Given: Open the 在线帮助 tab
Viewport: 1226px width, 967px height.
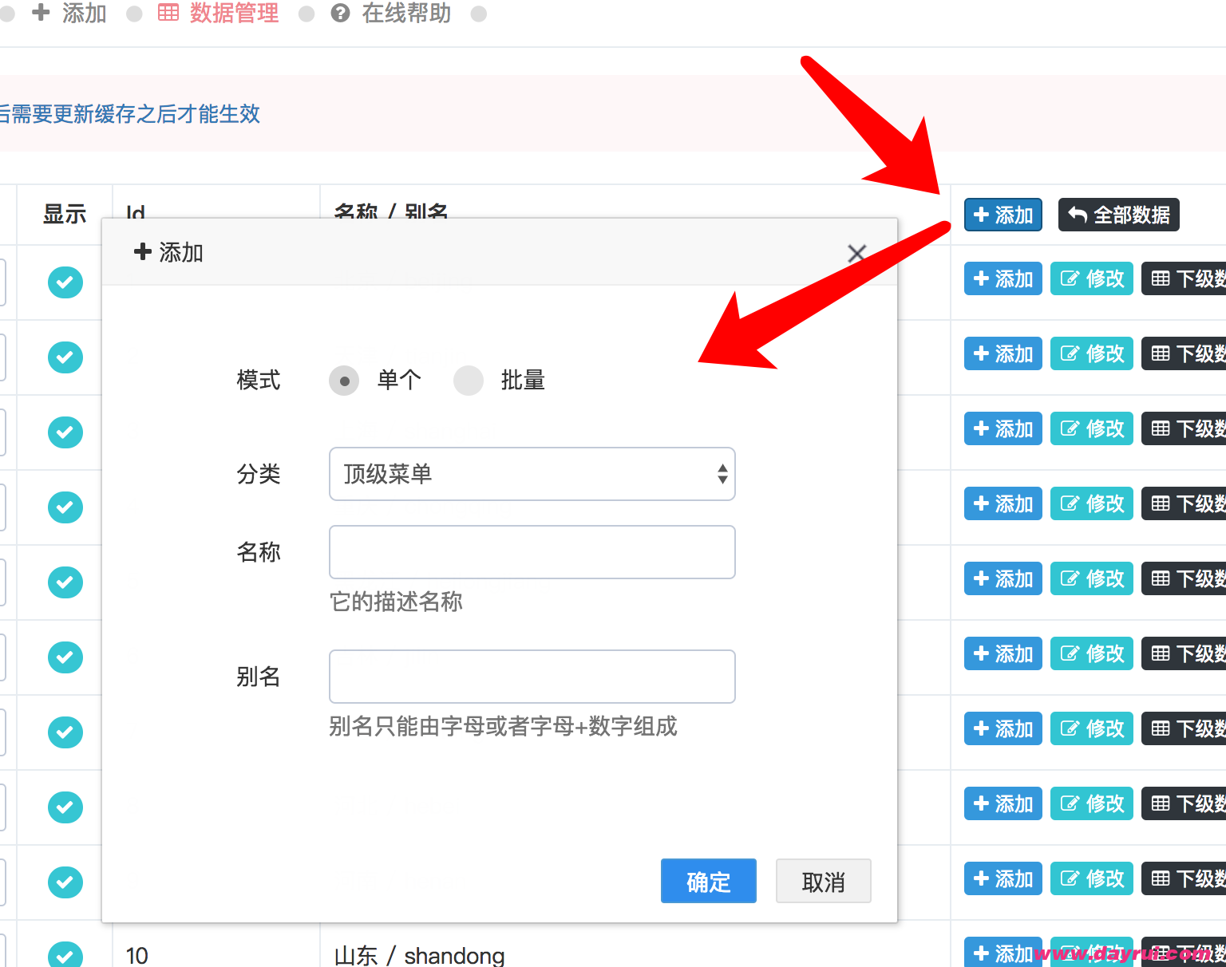Looking at the screenshot, I should (x=391, y=13).
